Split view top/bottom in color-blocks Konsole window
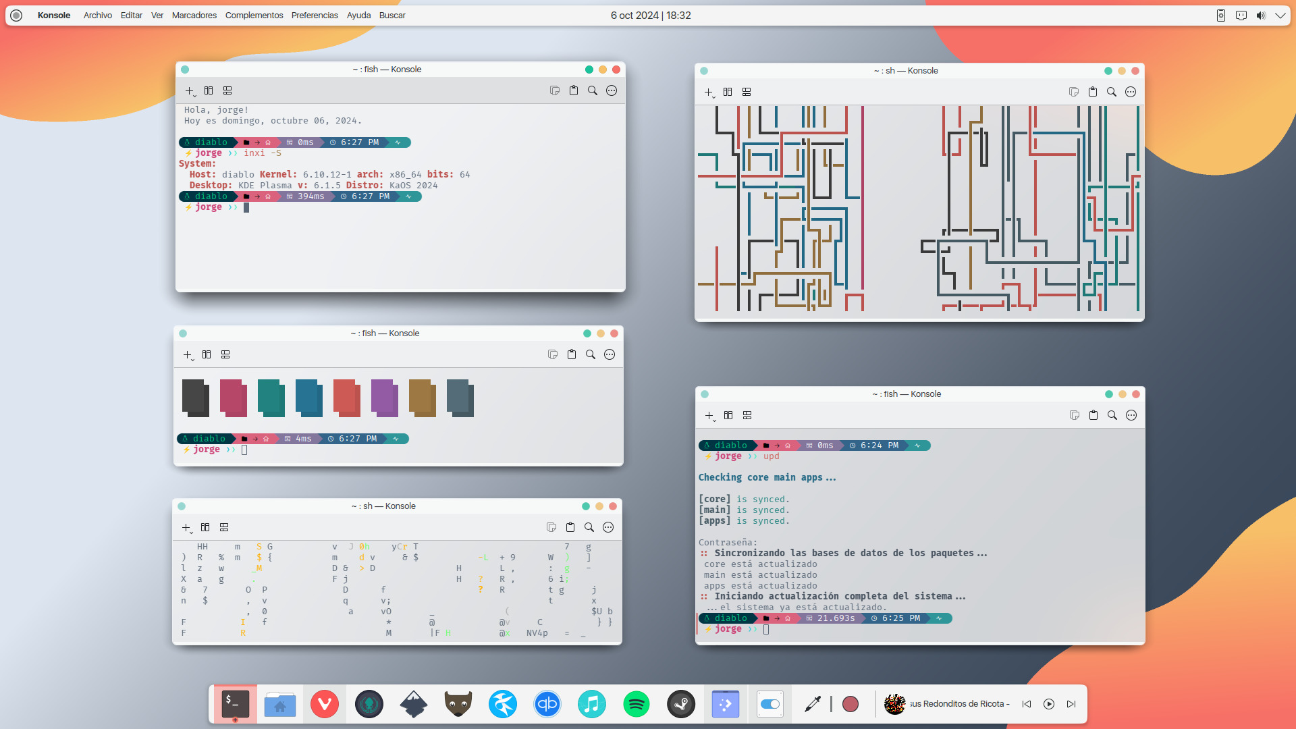 coord(225,354)
